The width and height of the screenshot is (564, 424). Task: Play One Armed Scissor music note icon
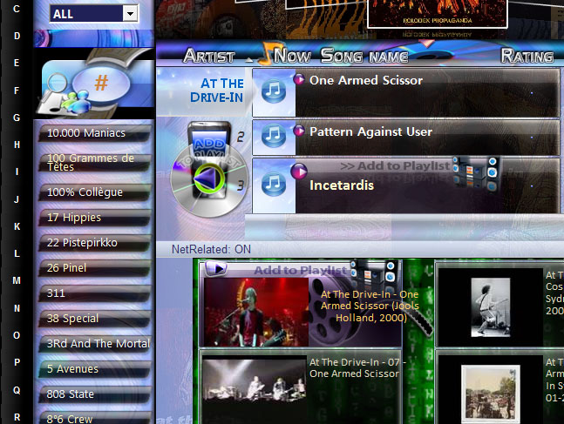(x=274, y=91)
